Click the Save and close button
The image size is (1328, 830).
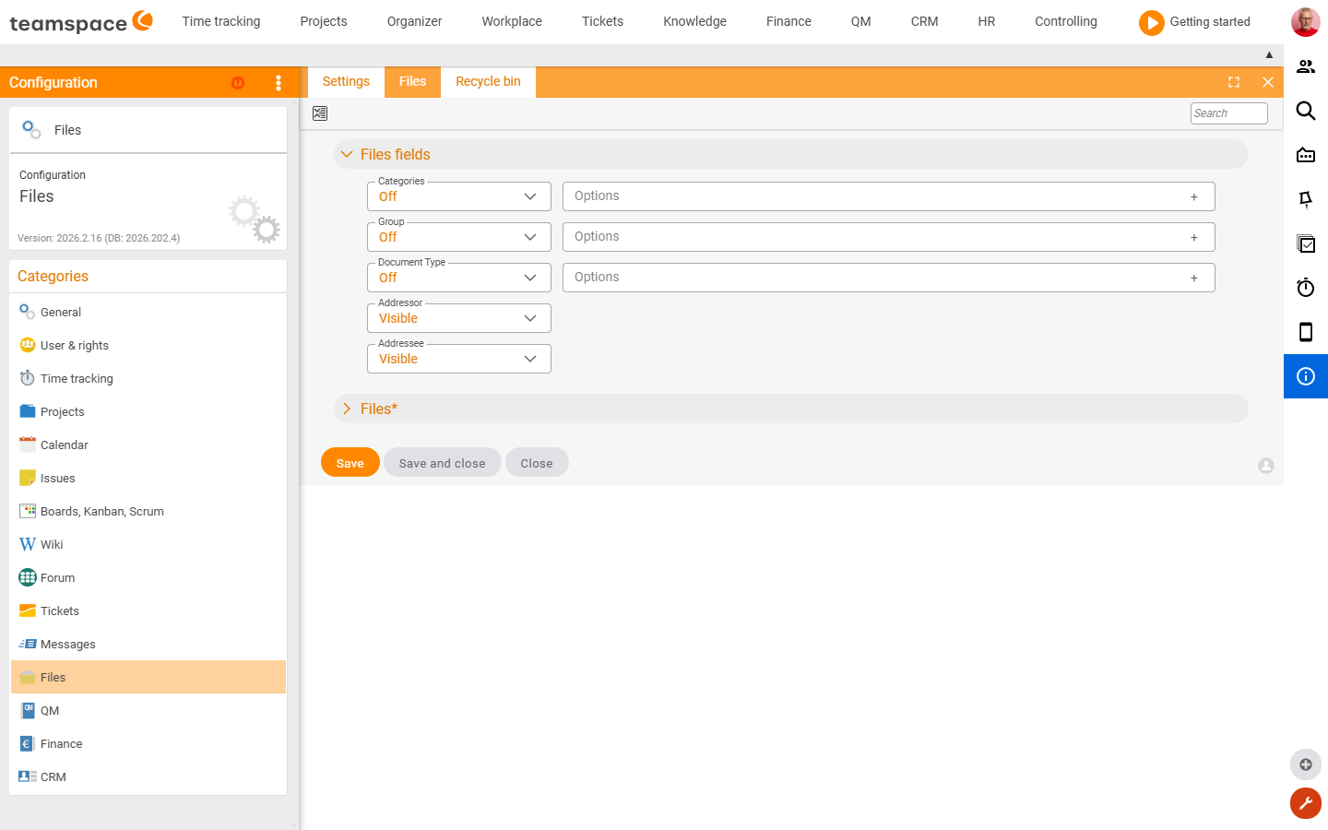pyautogui.click(x=442, y=463)
